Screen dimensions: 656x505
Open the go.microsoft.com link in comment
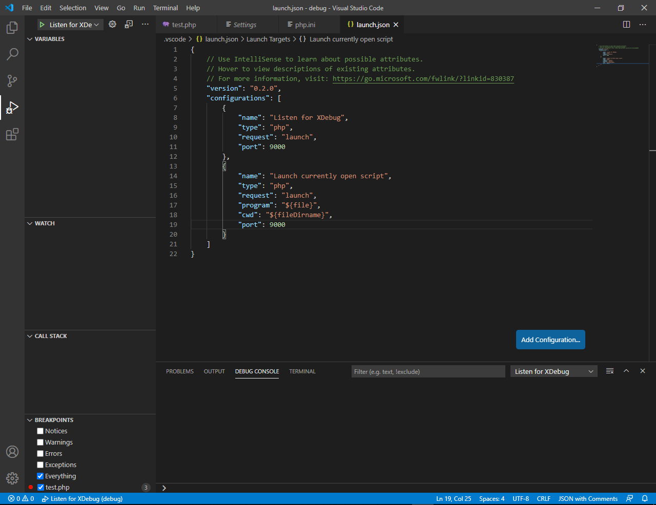[x=423, y=79]
